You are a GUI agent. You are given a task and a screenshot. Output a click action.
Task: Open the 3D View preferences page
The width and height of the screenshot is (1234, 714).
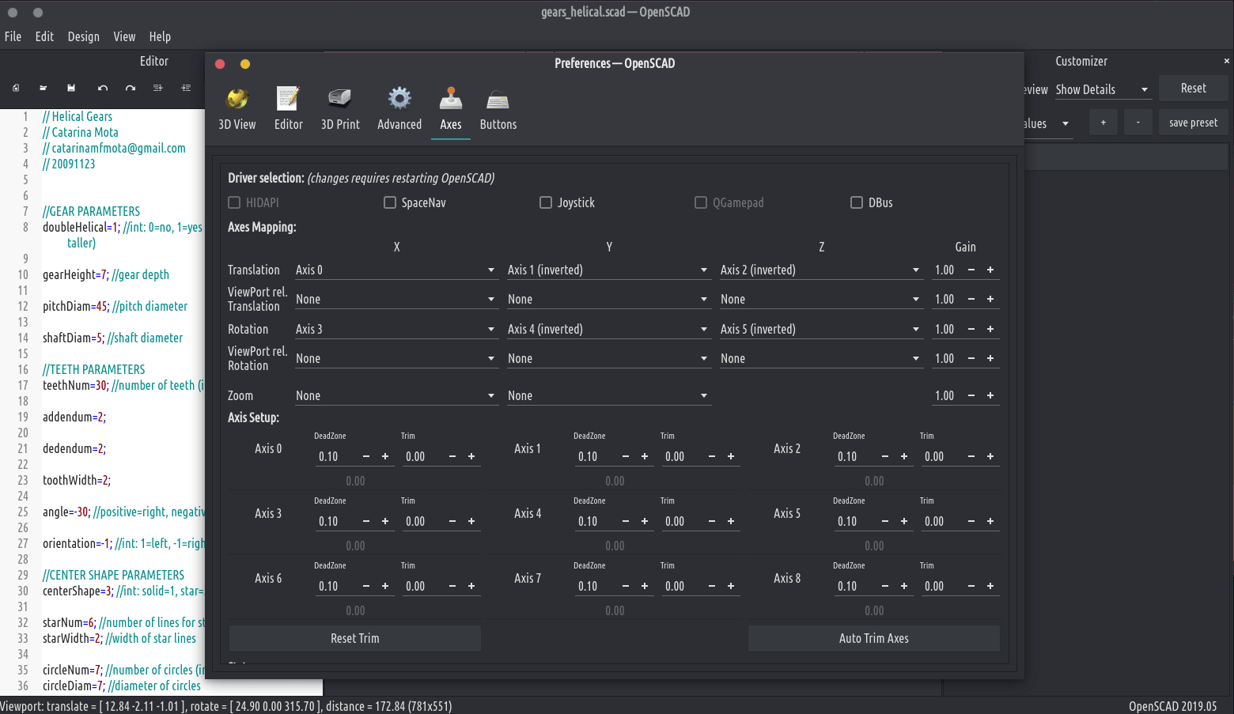point(237,109)
